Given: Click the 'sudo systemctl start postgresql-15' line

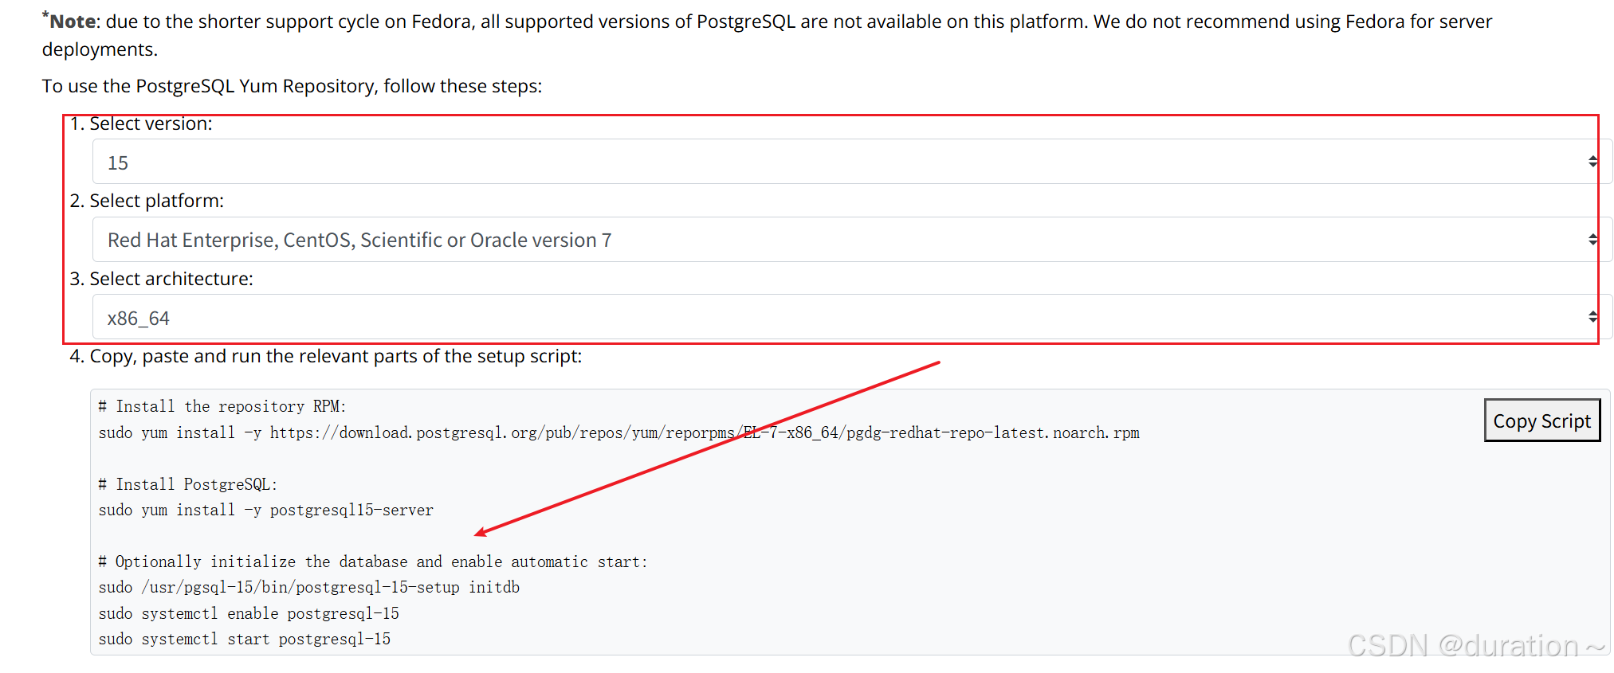Looking at the screenshot, I should pos(245,639).
